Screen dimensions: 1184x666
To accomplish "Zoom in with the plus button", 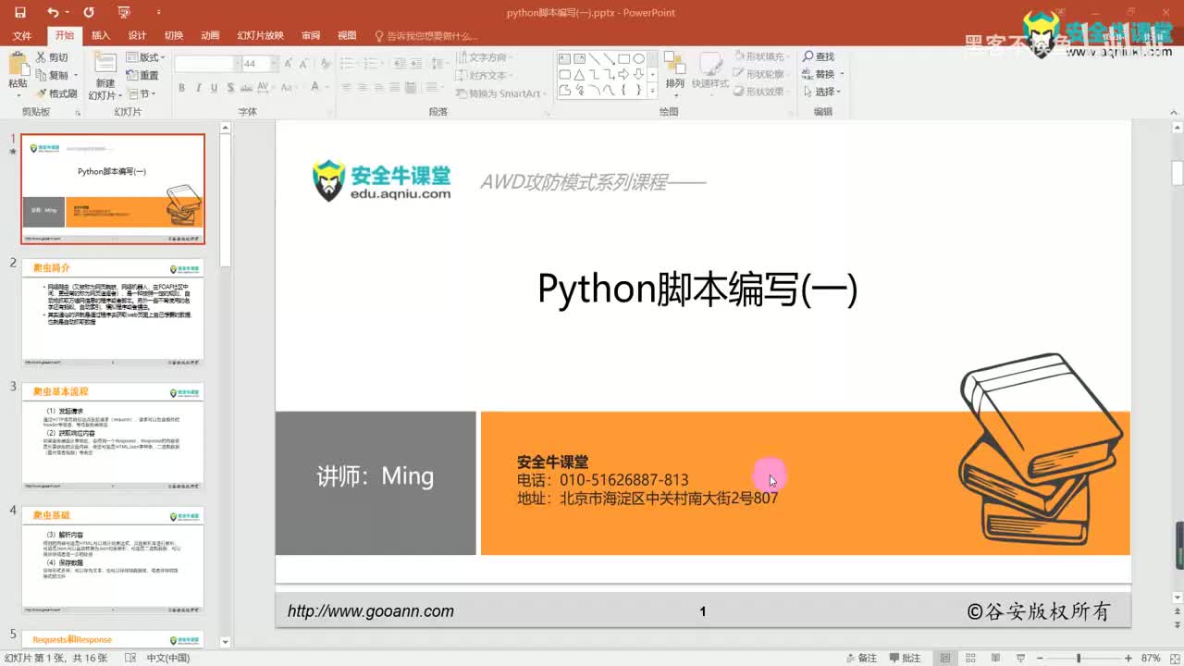I will (1128, 658).
